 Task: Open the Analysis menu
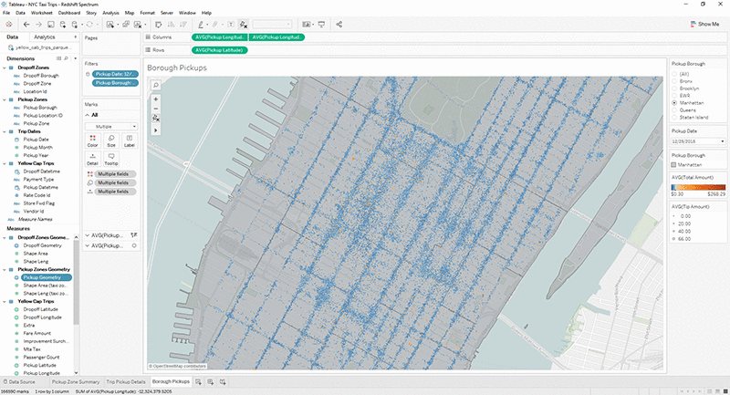pos(110,13)
